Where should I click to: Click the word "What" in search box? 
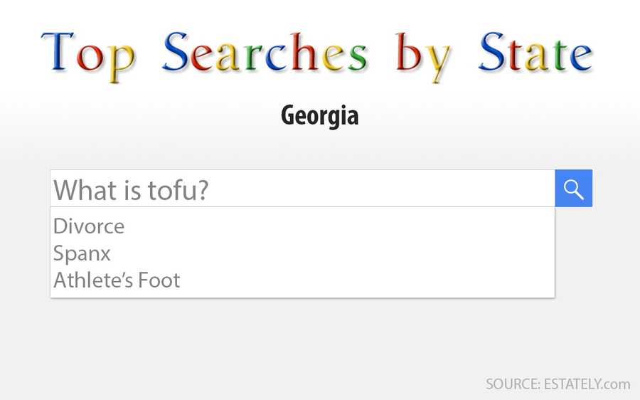click(x=85, y=190)
